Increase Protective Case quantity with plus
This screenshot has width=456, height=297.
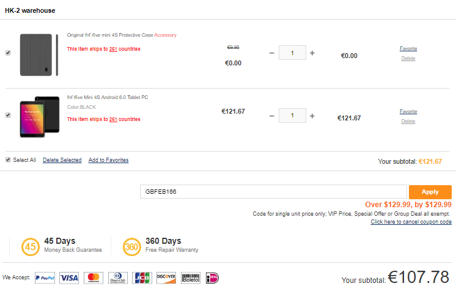[x=312, y=53]
